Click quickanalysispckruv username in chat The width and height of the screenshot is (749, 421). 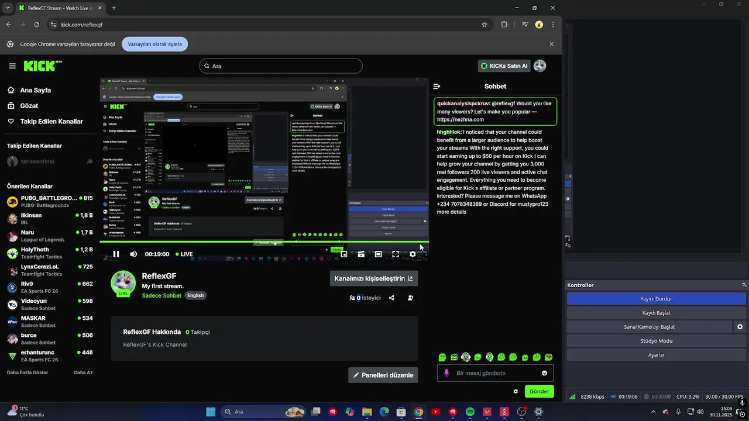[463, 103]
